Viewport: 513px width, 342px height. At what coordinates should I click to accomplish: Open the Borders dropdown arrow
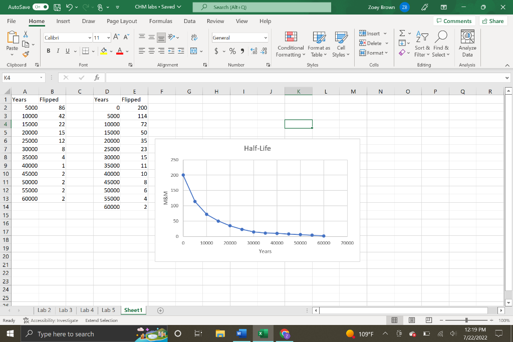point(93,51)
